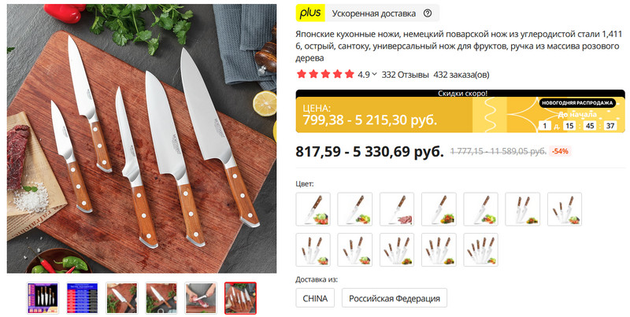Click the main product knife photo
The image size is (630, 317).
click(142, 138)
